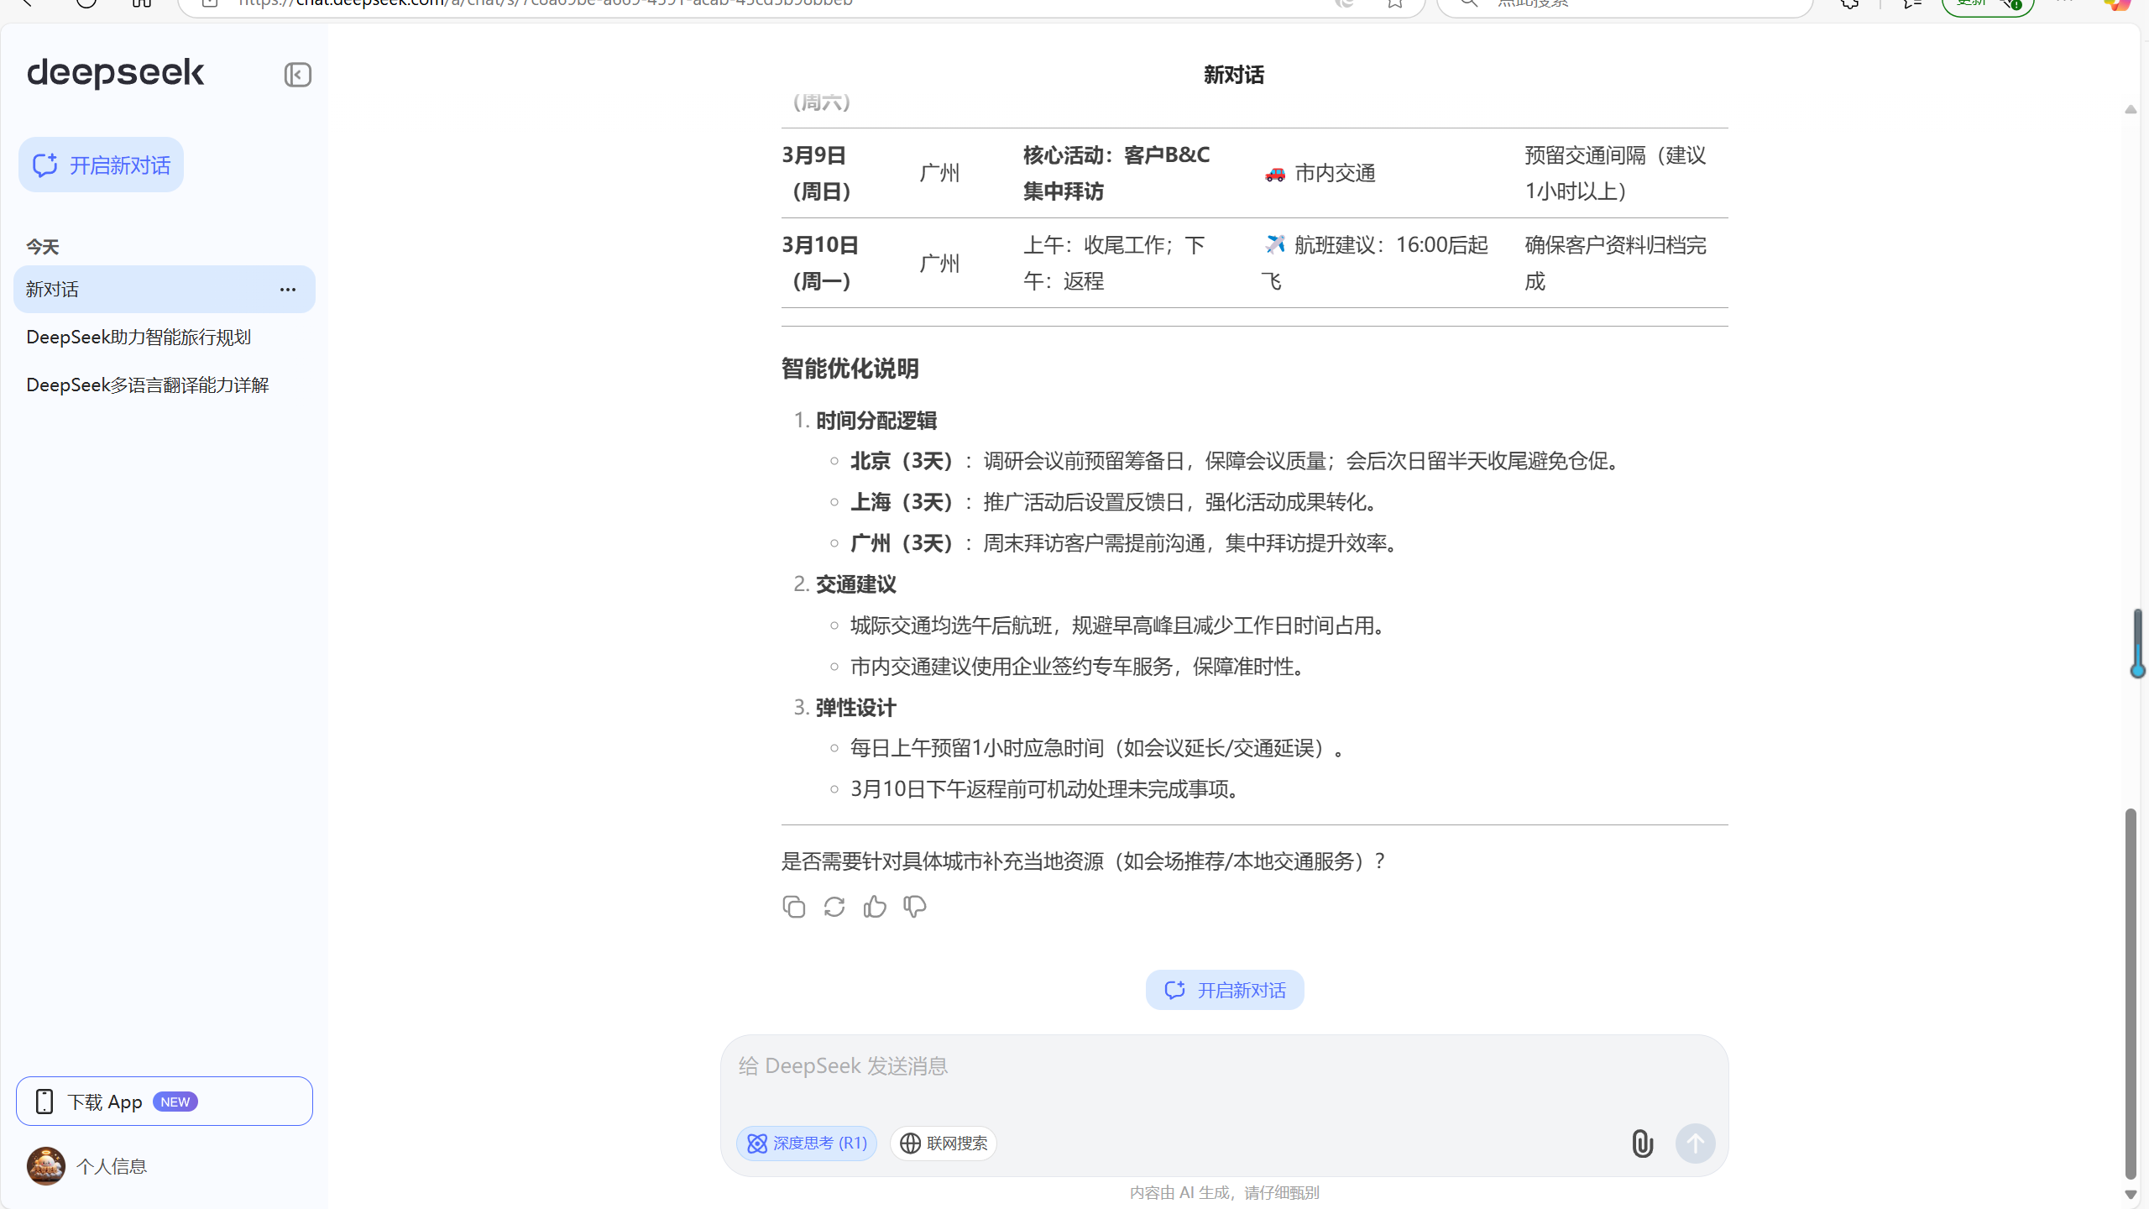2149x1209 pixels.
Task: Toggle 联网搜索 web search
Action: click(944, 1144)
